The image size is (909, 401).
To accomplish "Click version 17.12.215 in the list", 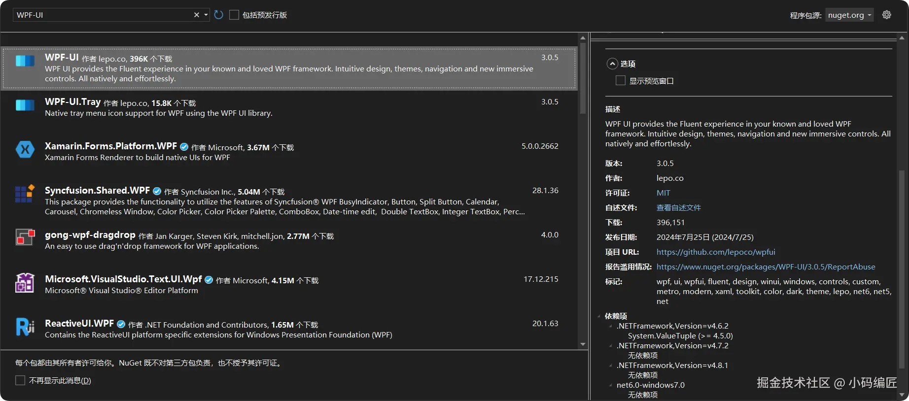I will point(541,279).
